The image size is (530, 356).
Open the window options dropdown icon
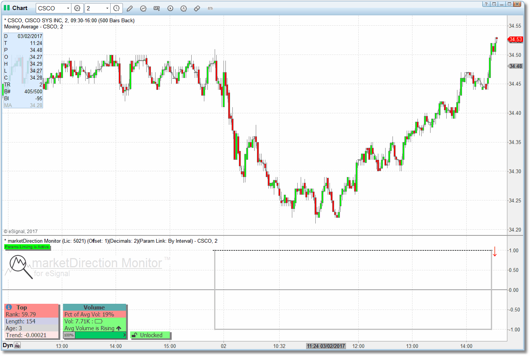pos(494,4)
